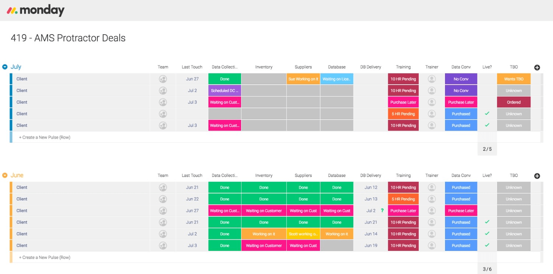Open Team avatar in July row with Ordered TBO
553x274 pixels.
tap(163, 102)
